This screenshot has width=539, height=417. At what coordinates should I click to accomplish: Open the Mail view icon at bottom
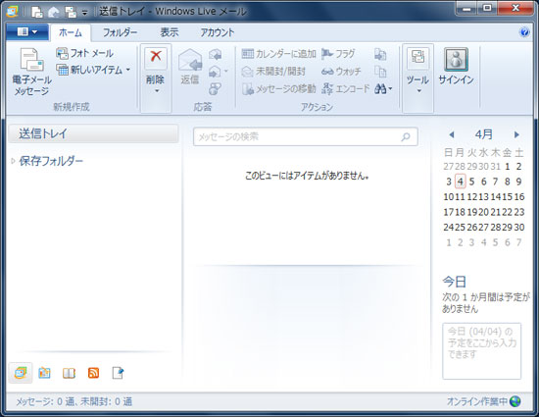21,373
